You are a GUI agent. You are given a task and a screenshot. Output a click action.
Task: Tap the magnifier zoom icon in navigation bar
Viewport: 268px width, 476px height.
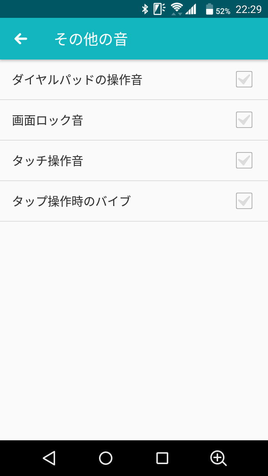tap(218, 458)
